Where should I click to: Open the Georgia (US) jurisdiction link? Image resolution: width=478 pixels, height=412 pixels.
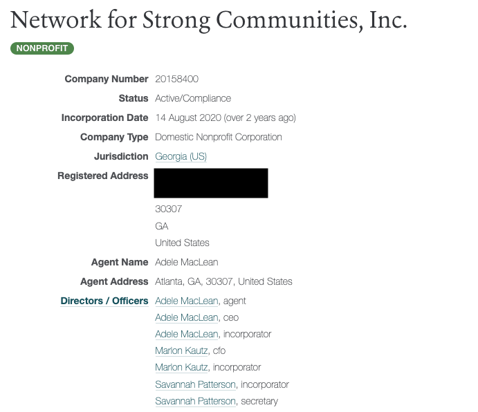(181, 157)
